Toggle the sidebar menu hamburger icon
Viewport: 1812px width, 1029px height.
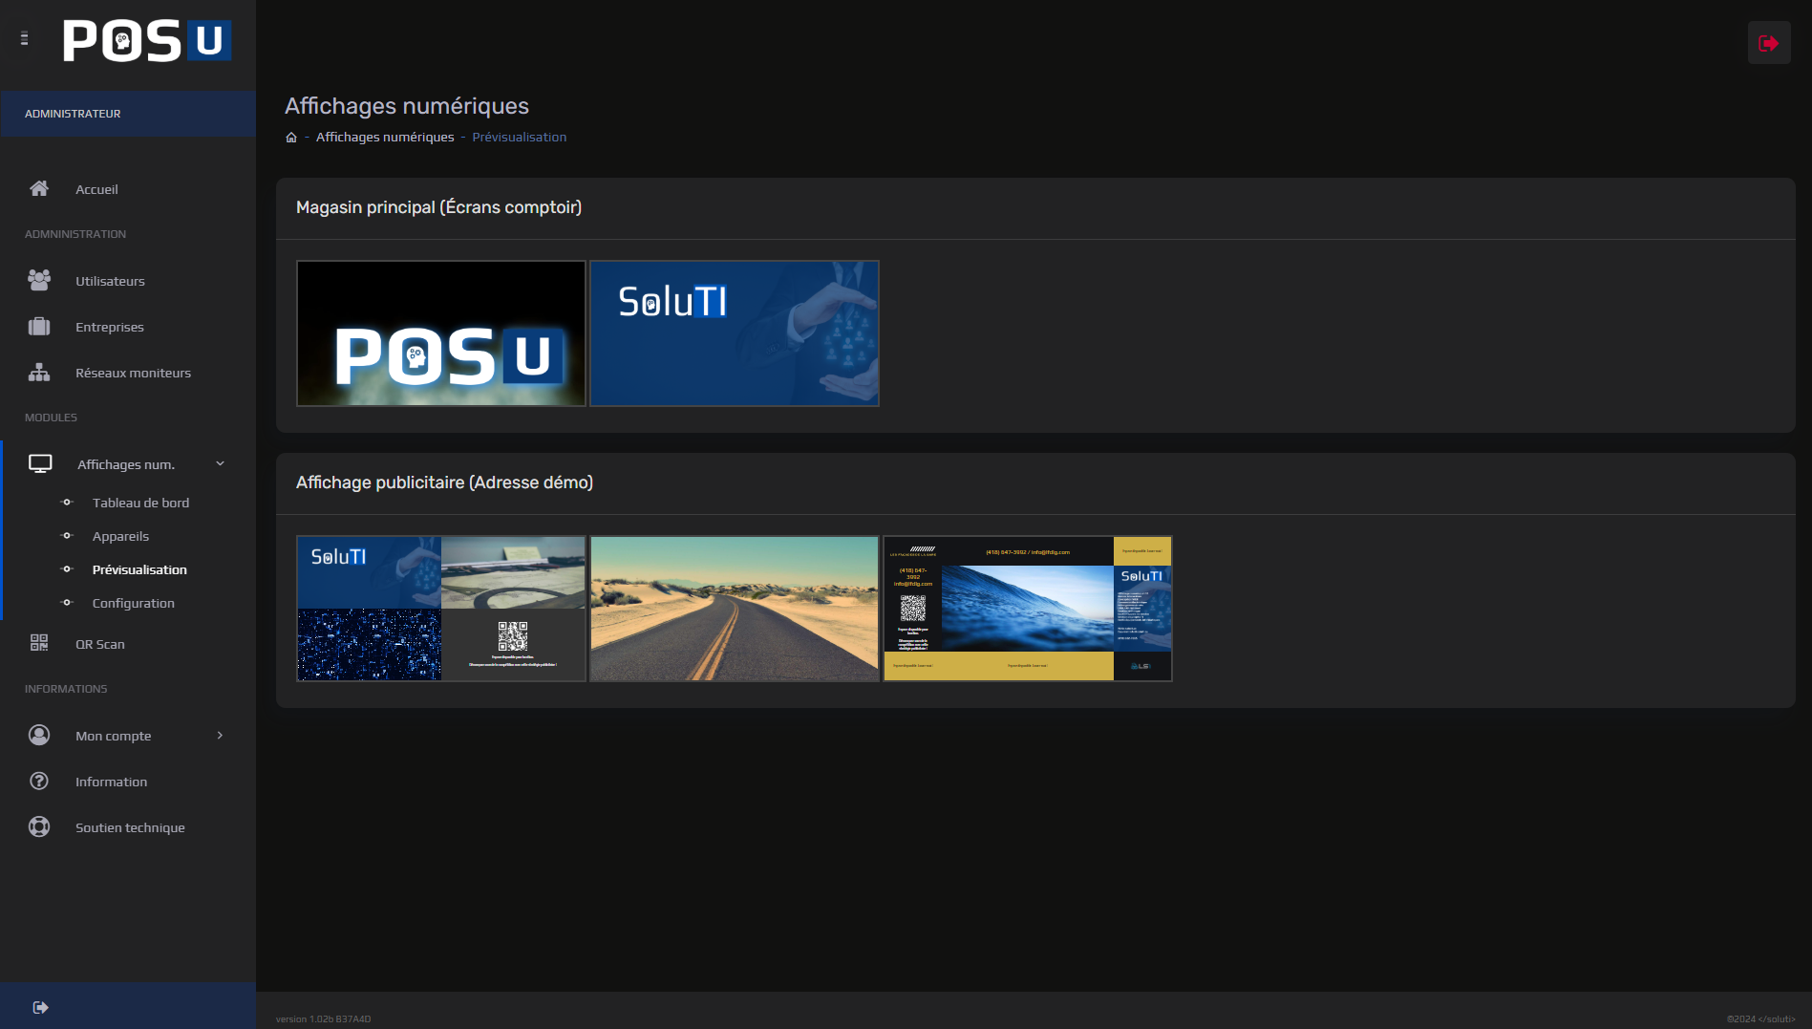point(25,39)
